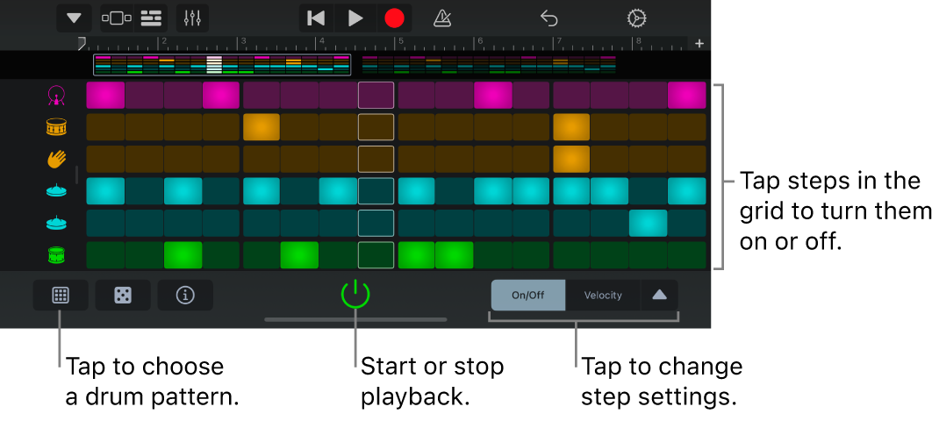Select the upper cyan hi-hat row icon
Screen dimensions: 939x421
(56, 191)
